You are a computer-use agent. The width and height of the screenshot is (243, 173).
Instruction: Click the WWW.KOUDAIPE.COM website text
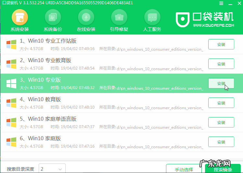pos(213,25)
